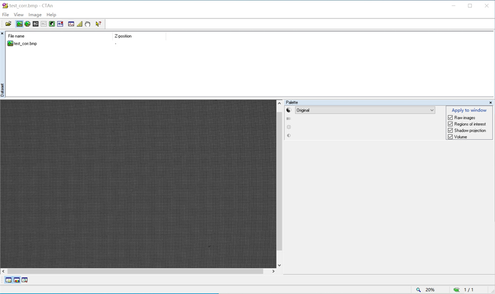The width and height of the screenshot is (495, 294).
Task: Click the 20% zoom value in status bar
Action: (x=430, y=290)
